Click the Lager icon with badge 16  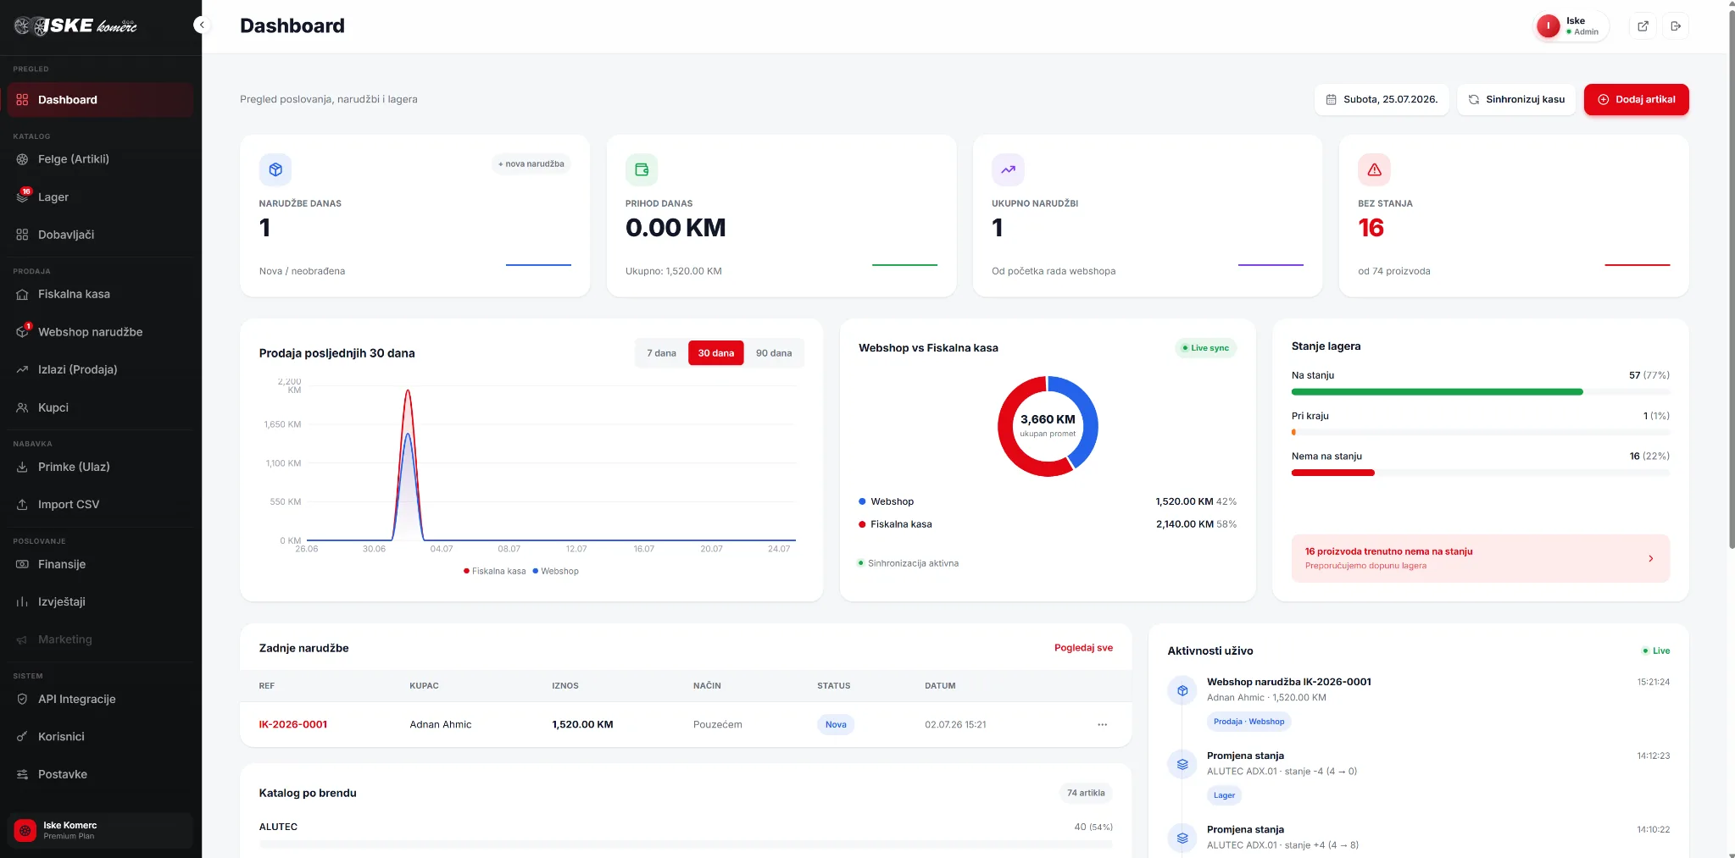(x=22, y=197)
